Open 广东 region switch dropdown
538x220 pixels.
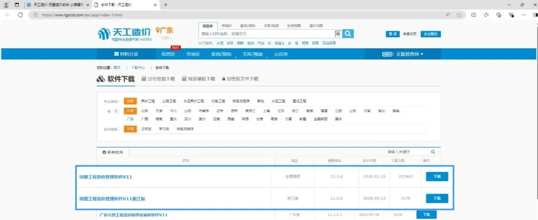(166, 38)
